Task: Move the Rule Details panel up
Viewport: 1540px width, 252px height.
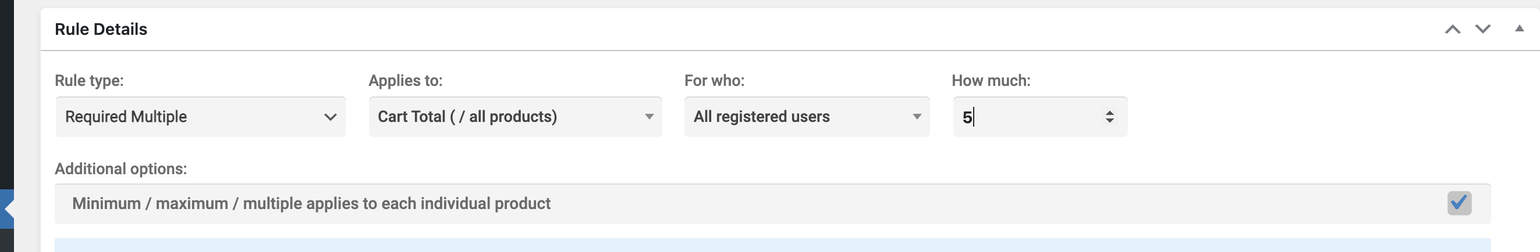Action: pos(1452,29)
